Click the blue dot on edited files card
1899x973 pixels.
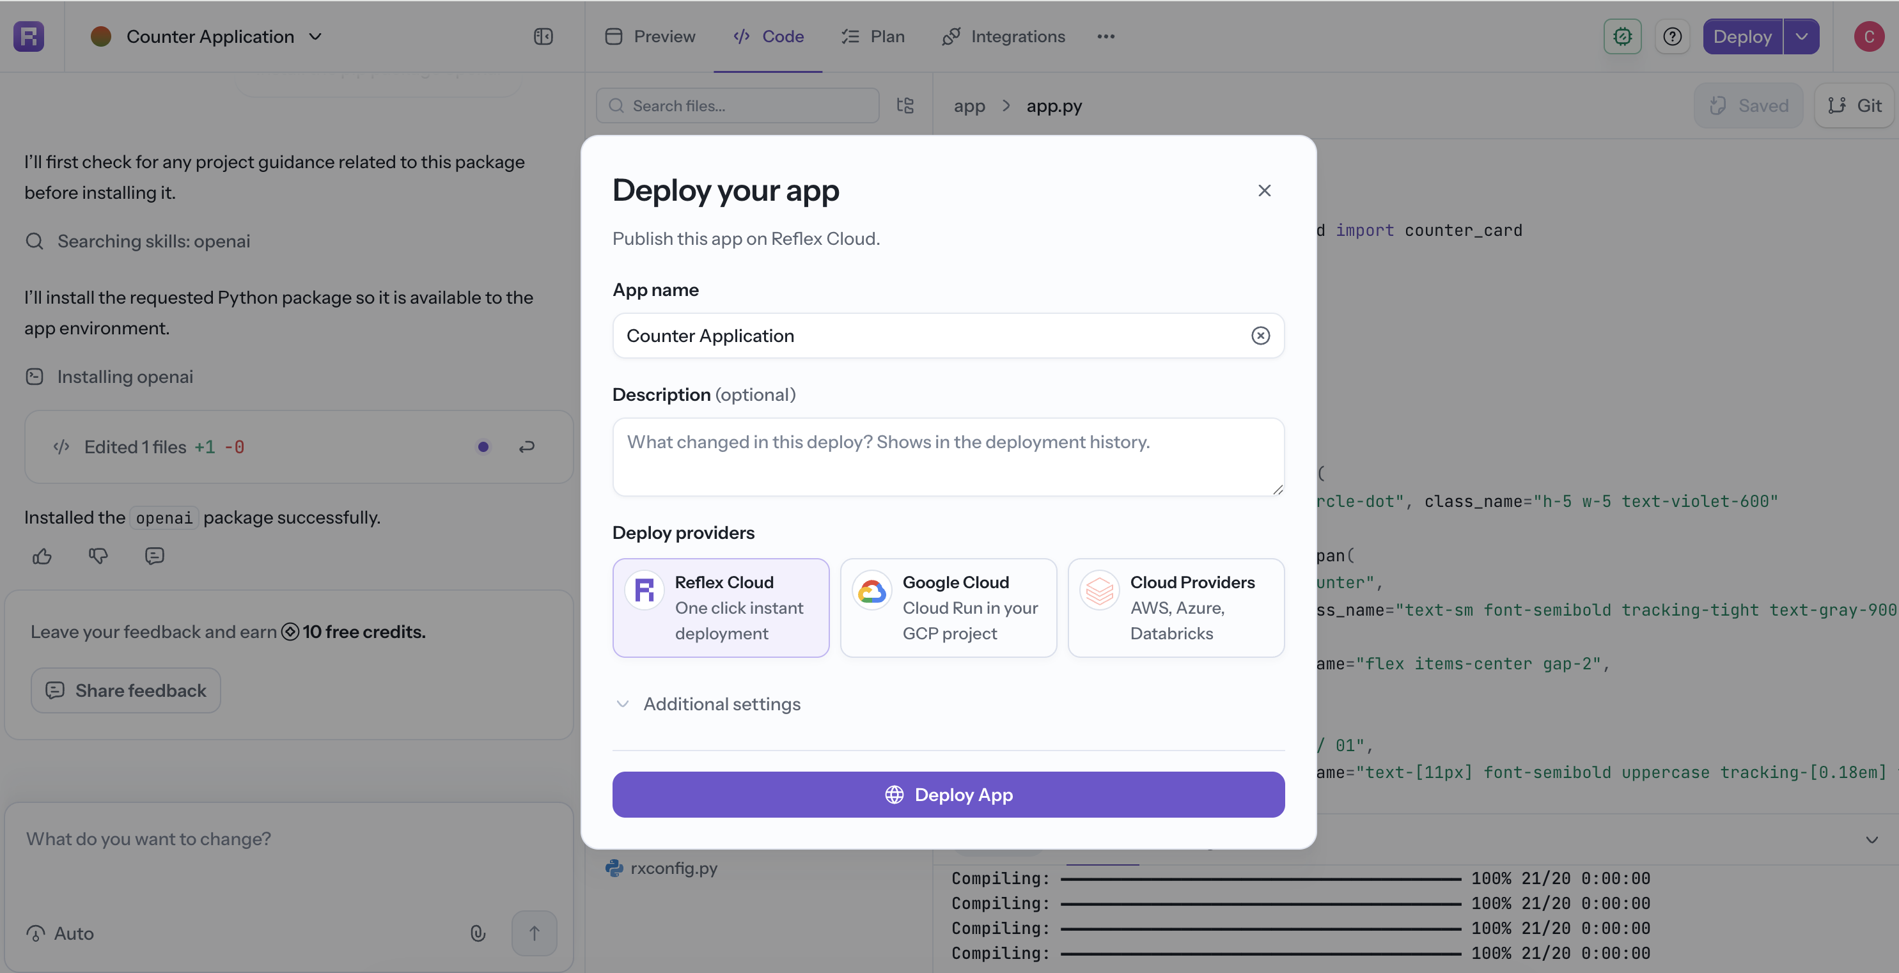[483, 447]
